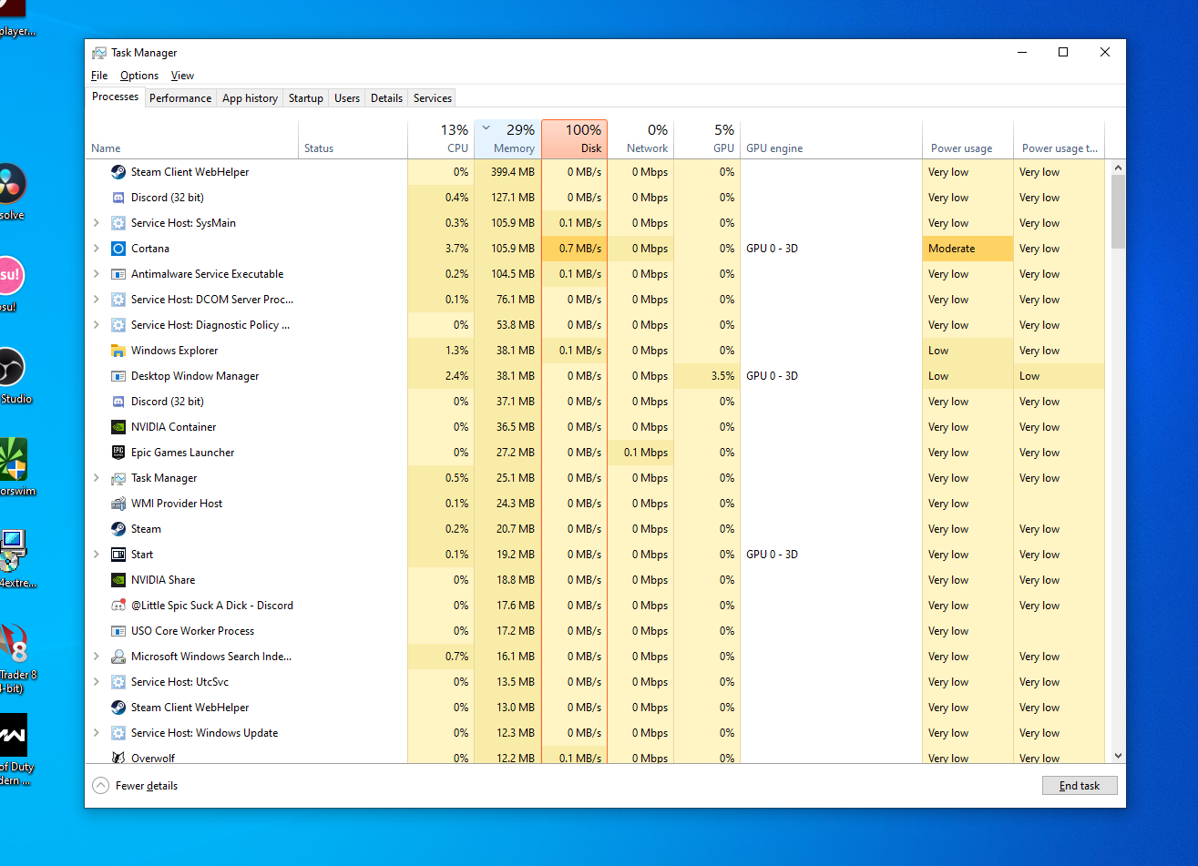Sort by the GPU engine column header
Screen dimensions: 1198x866
pyautogui.click(x=831, y=138)
